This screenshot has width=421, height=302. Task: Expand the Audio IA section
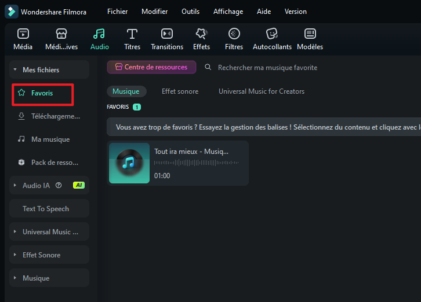[x=15, y=185]
